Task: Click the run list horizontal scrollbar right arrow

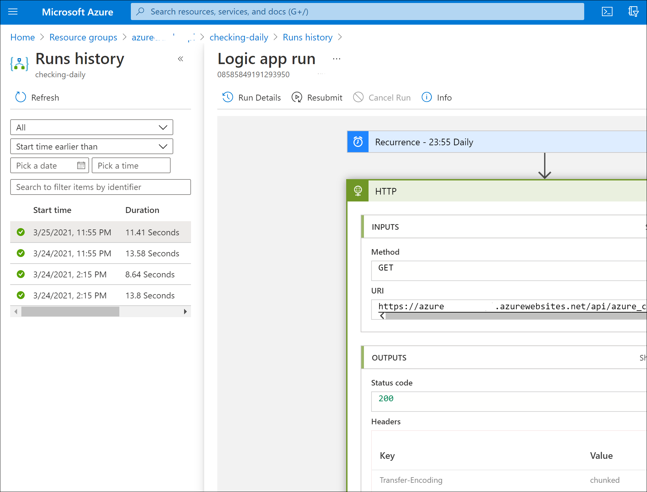Action: pyautogui.click(x=185, y=312)
